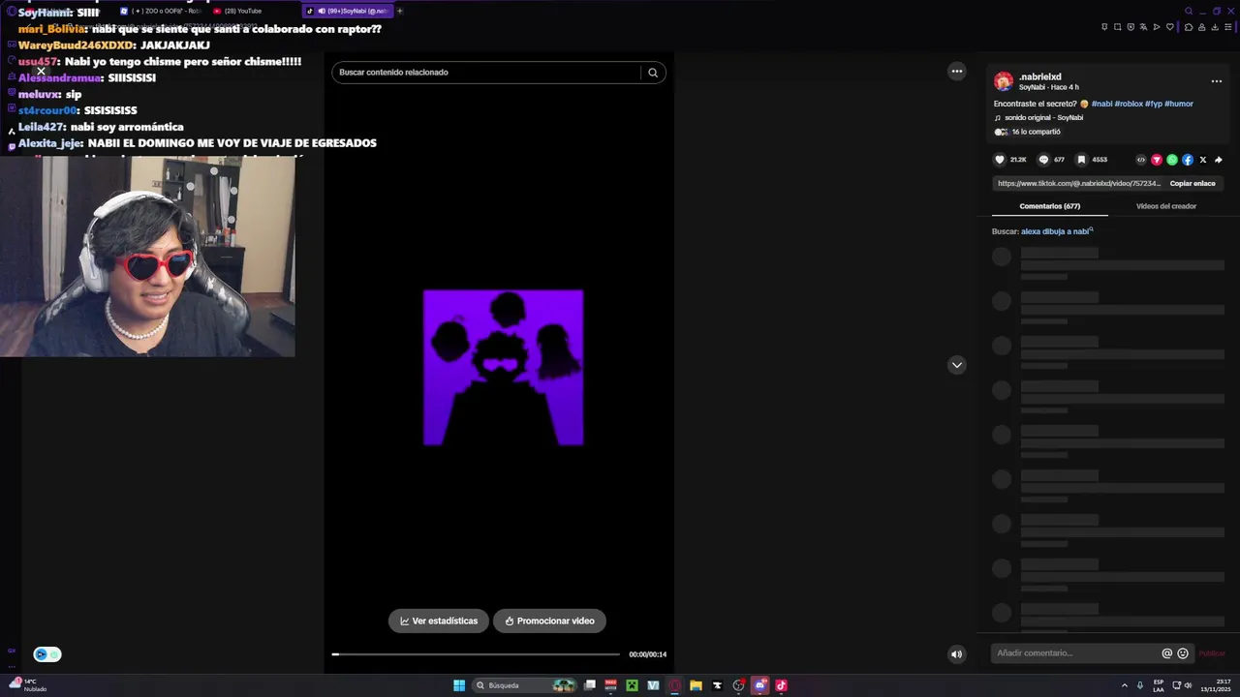Open the #nabi hashtag link
Screen dimensions: 1240x697
pos(1101,104)
